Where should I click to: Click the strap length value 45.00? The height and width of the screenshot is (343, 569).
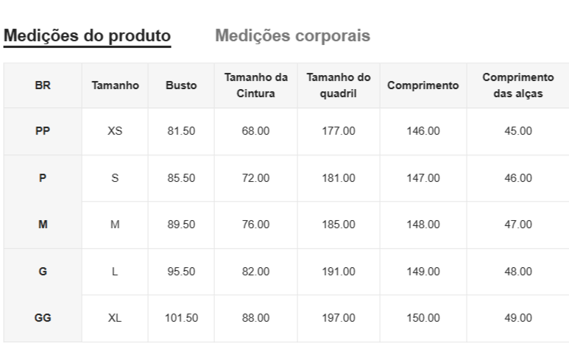(517, 131)
